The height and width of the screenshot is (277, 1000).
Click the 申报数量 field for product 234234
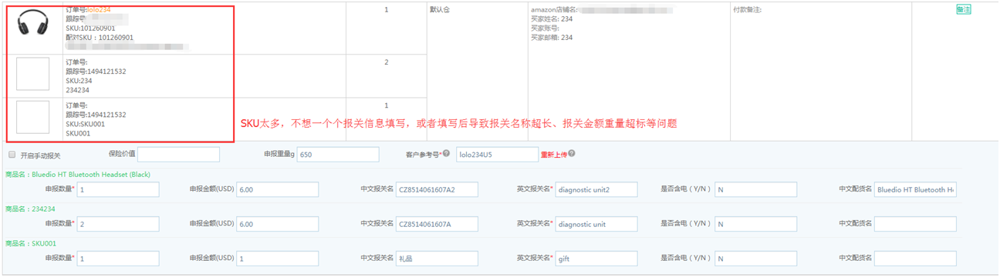tap(118, 224)
